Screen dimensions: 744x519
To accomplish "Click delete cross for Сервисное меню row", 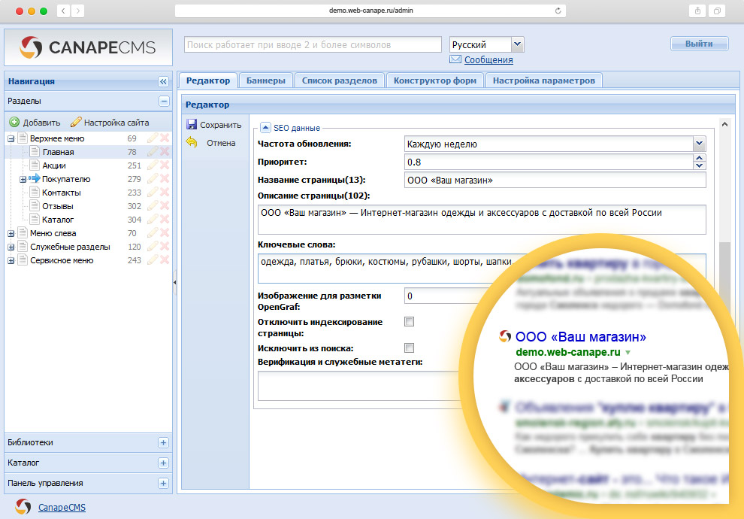I will [x=165, y=259].
